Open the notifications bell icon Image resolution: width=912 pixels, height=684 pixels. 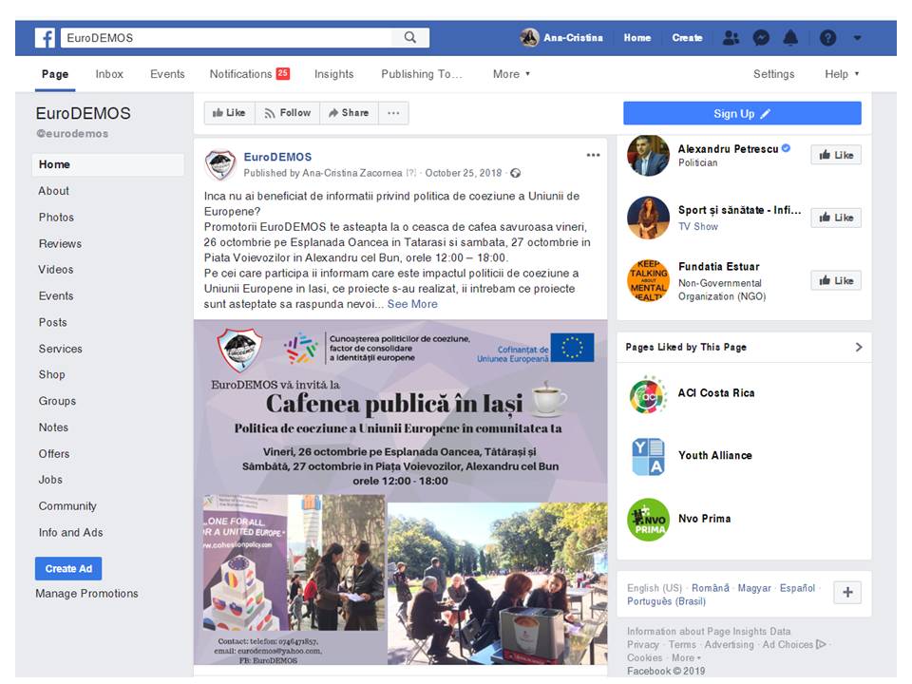click(x=790, y=38)
